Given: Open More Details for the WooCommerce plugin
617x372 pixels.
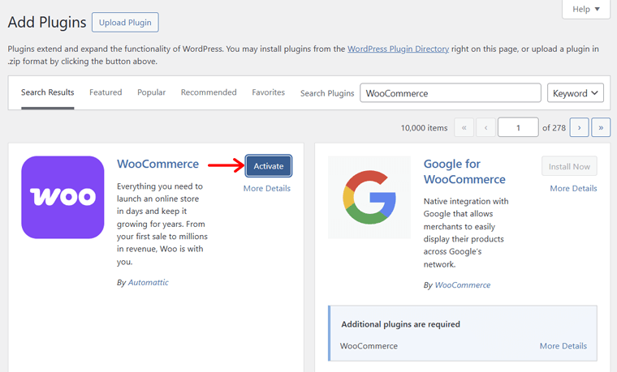Looking at the screenshot, I should point(267,188).
